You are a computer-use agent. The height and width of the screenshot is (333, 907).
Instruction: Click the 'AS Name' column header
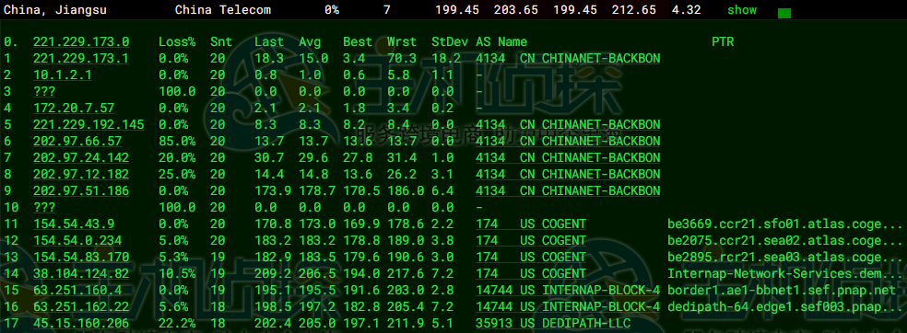click(x=501, y=42)
